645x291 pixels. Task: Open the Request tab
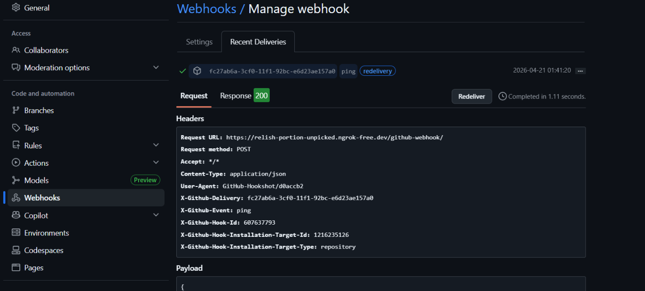tap(194, 96)
